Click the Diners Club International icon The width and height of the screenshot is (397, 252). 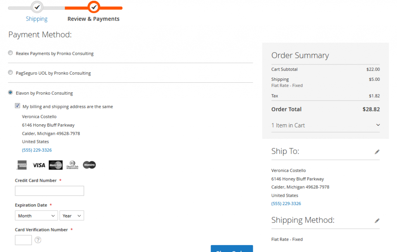pos(72,165)
